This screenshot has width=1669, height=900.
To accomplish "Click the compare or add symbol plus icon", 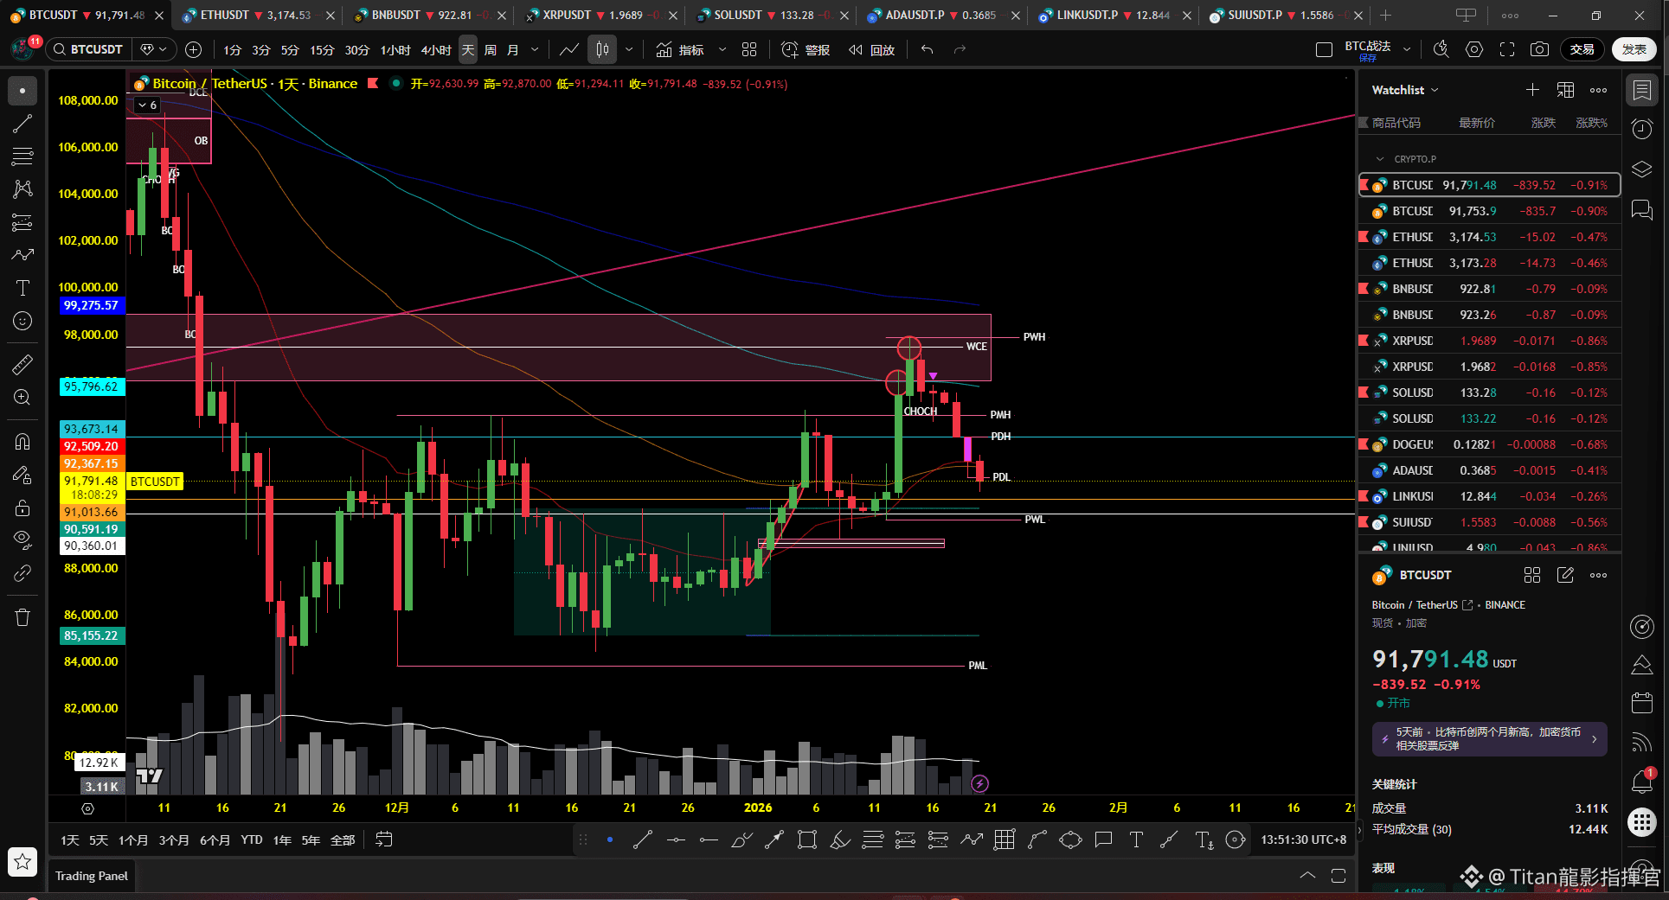I will 194,49.
